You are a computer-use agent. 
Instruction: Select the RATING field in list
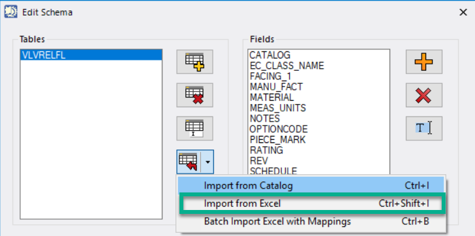click(266, 150)
